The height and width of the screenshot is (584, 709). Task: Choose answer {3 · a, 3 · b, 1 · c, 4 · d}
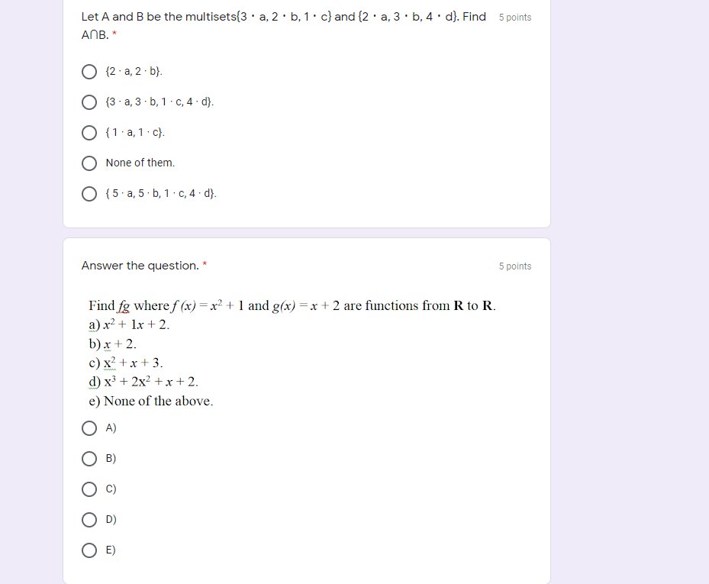point(89,102)
